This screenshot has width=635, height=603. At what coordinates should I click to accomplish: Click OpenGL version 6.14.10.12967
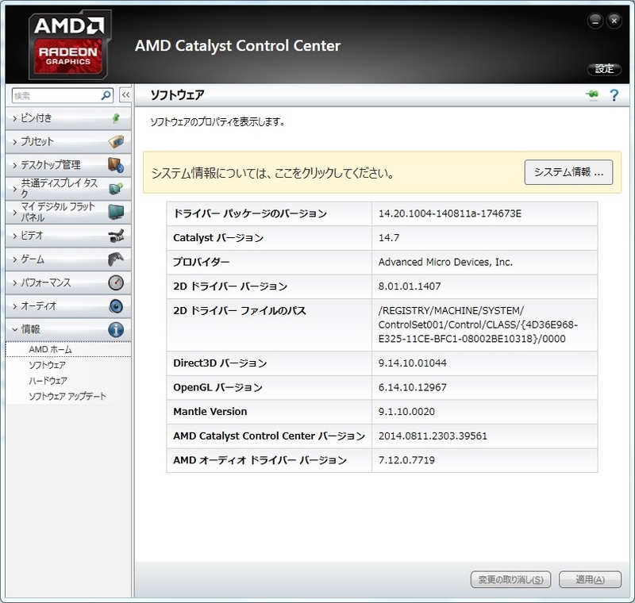point(412,387)
